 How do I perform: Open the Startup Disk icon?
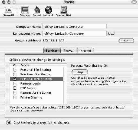[x=64, y=10]
